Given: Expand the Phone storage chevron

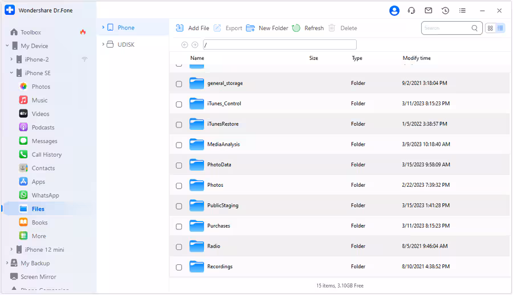Looking at the screenshot, I should click(x=103, y=27).
